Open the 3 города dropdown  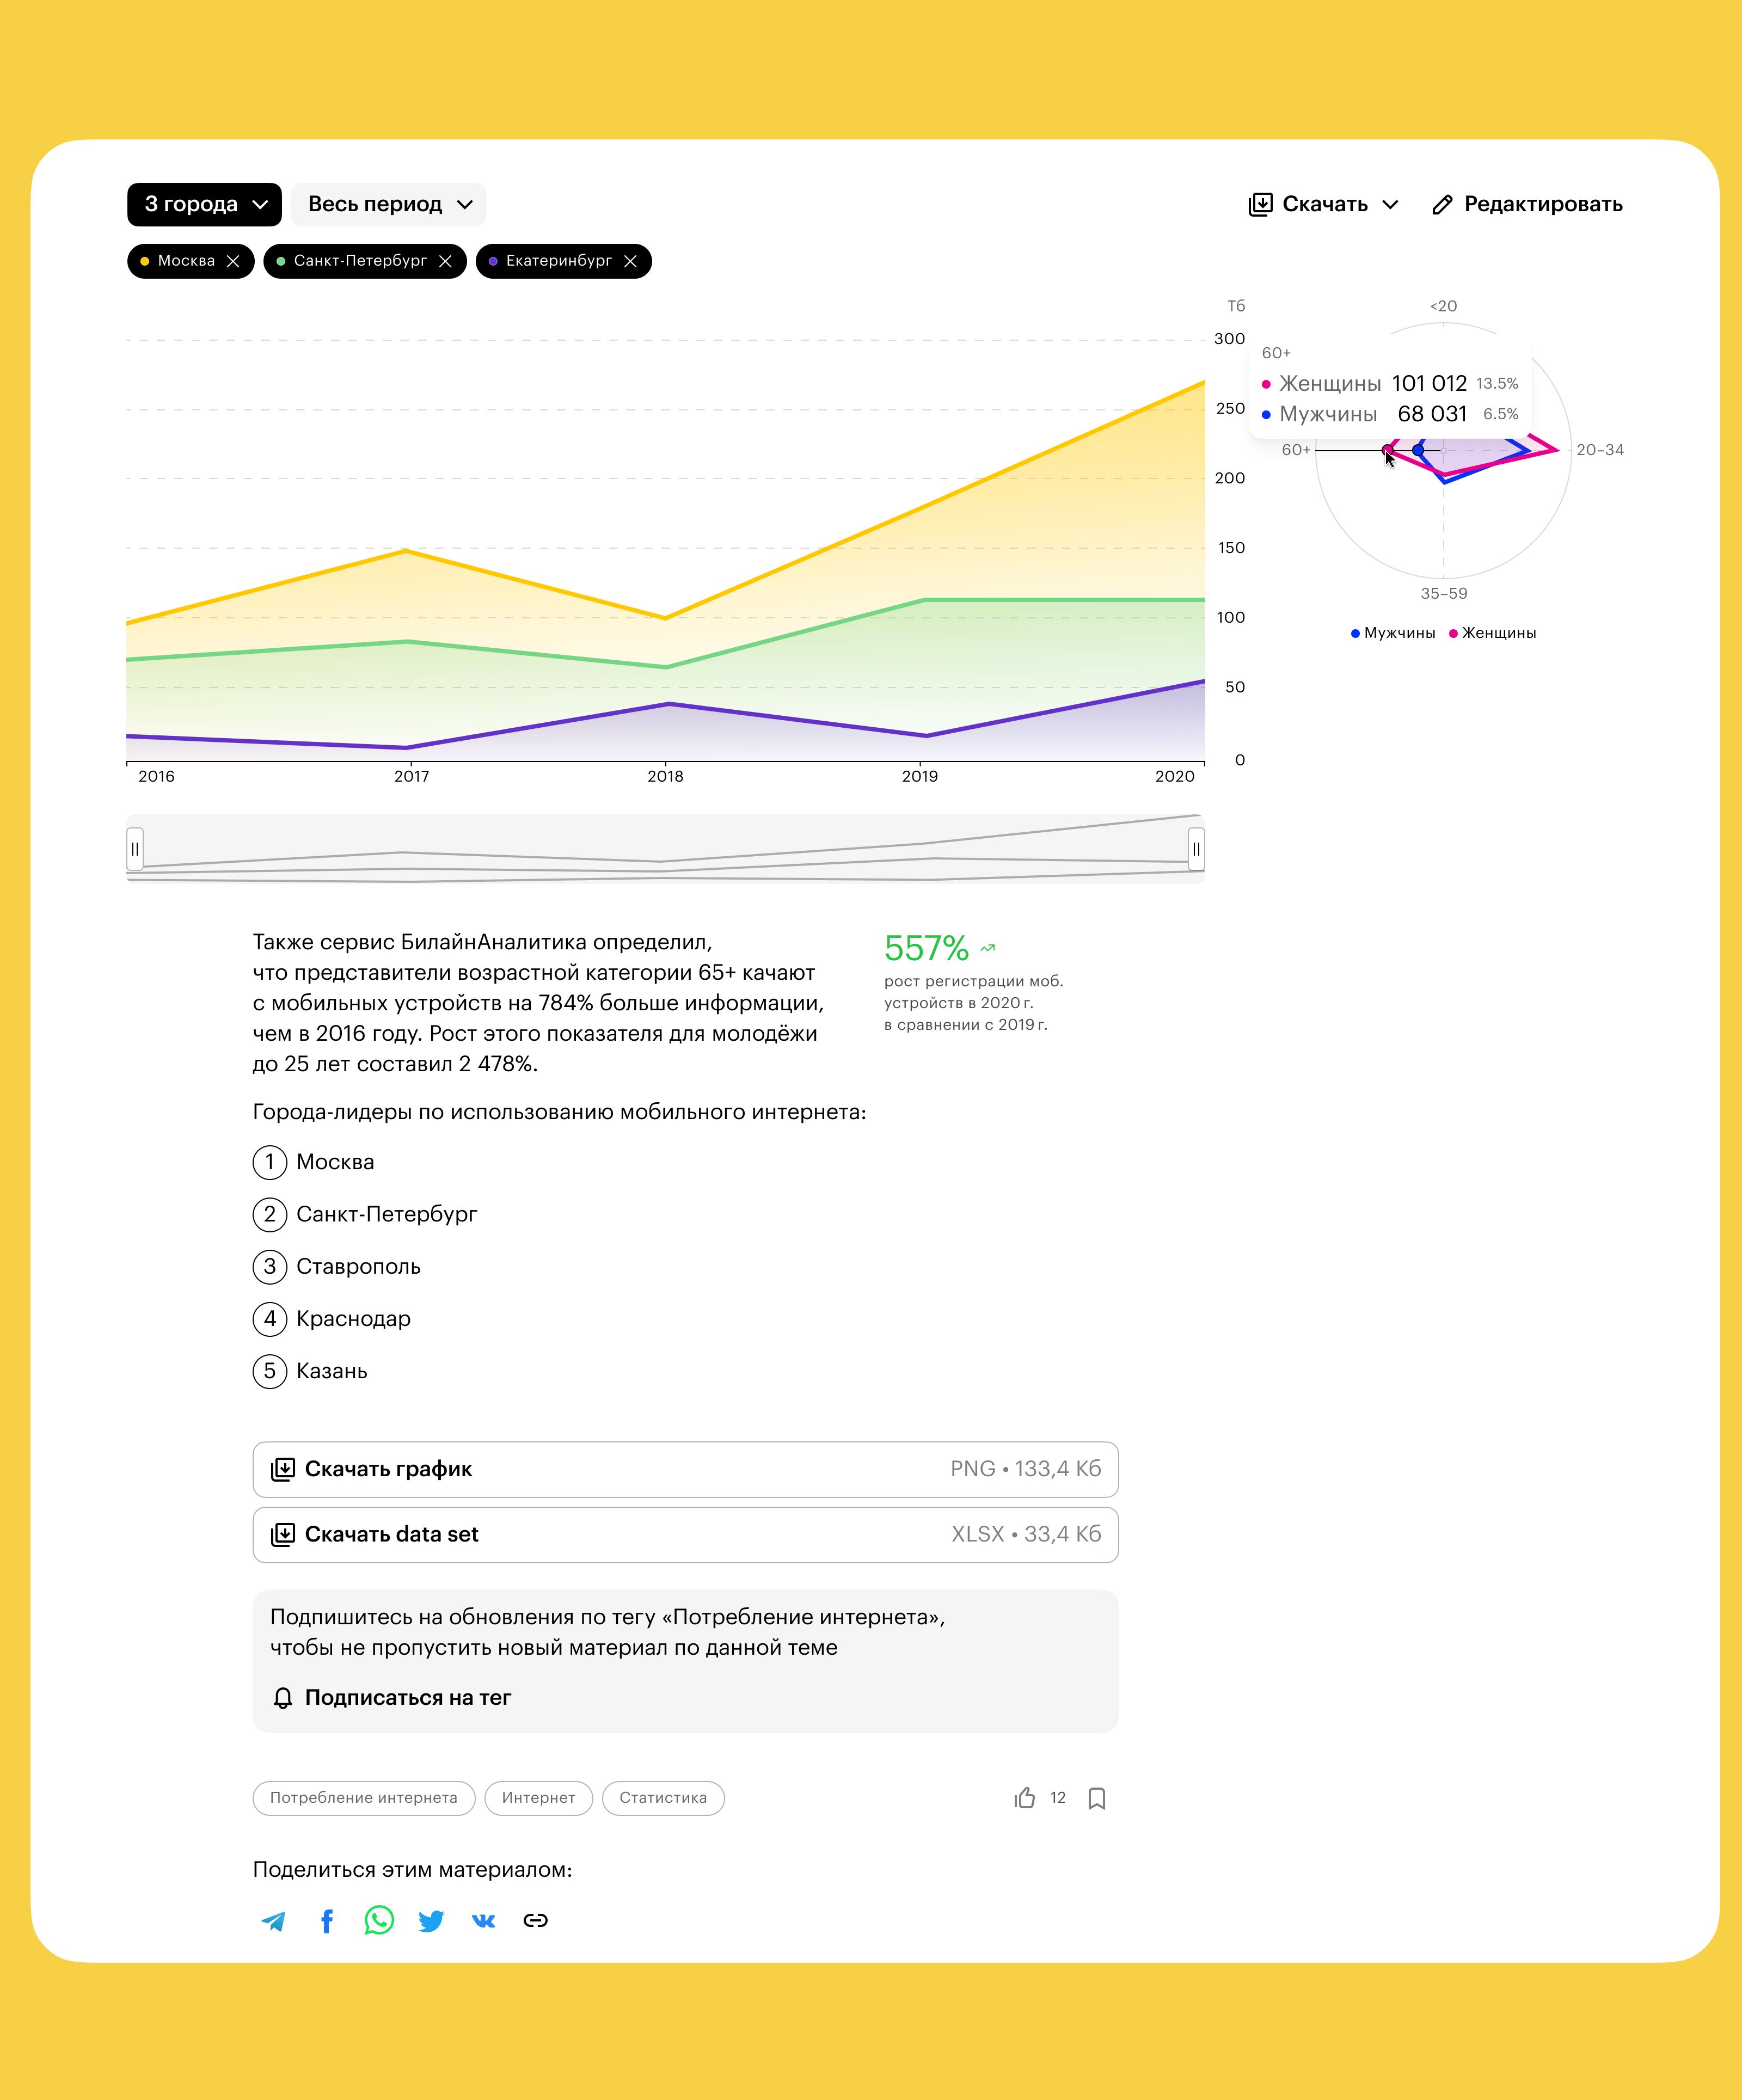coord(204,204)
